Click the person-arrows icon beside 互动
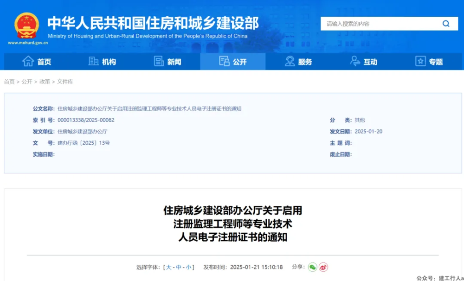The width and height of the screenshot is (464, 281). click(x=355, y=61)
